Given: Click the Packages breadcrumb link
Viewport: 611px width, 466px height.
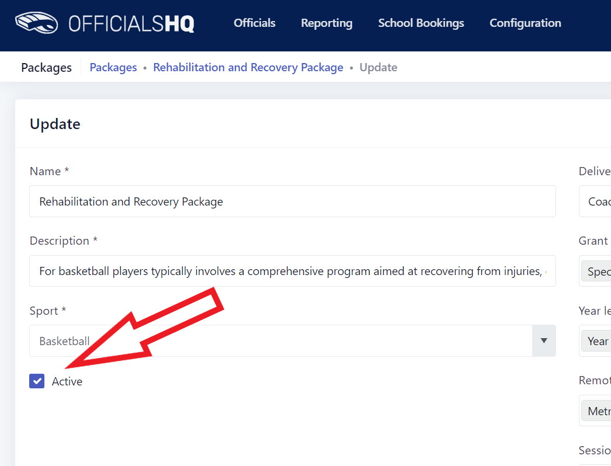Looking at the screenshot, I should click(113, 67).
